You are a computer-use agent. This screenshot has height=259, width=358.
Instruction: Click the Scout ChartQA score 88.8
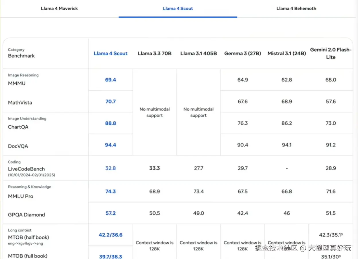pyautogui.click(x=110, y=123)
